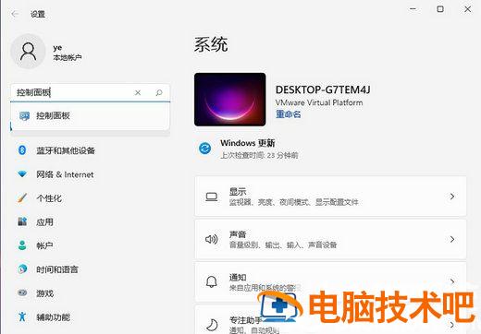Open the 声音 sound settings card
This screenshot has width=481, height=334.
(330, 239)
